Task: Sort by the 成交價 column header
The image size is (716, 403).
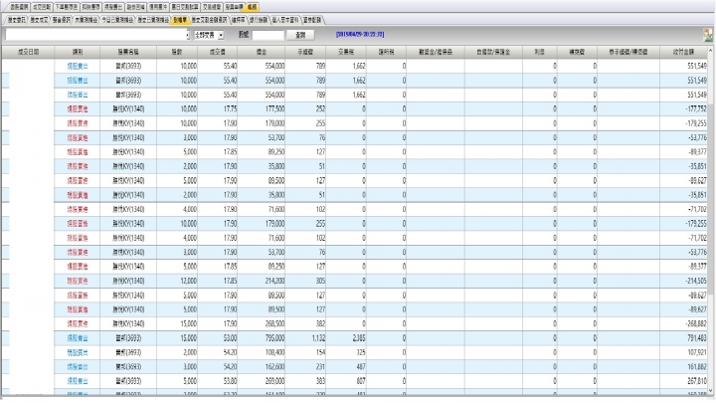Action: [218, 52]
